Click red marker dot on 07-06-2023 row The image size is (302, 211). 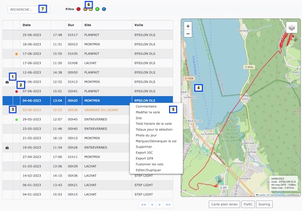coord(17,92)
